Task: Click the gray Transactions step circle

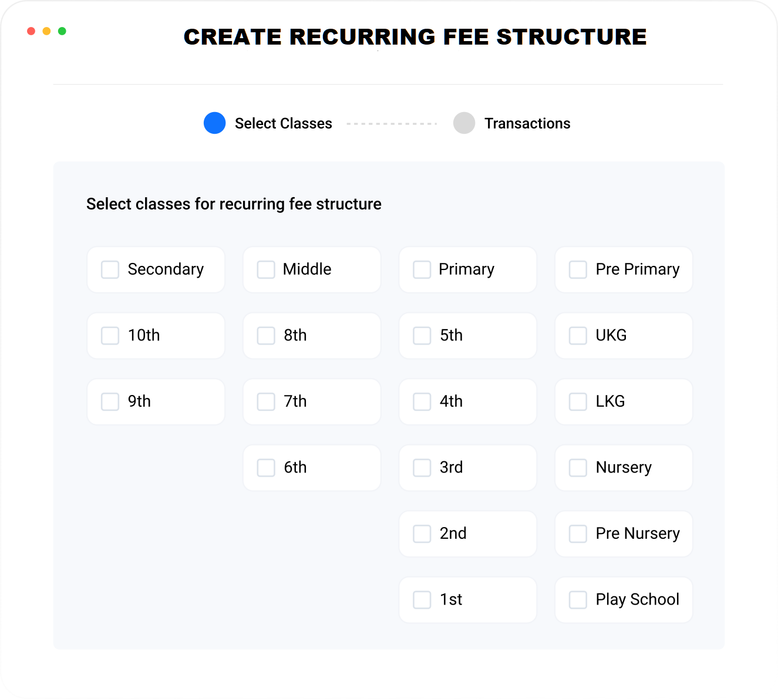Action: 464,123
